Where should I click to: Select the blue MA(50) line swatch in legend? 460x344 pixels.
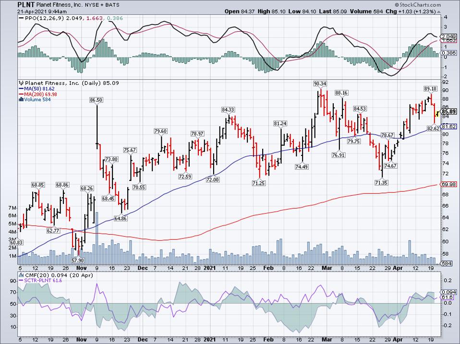(22, 88)
